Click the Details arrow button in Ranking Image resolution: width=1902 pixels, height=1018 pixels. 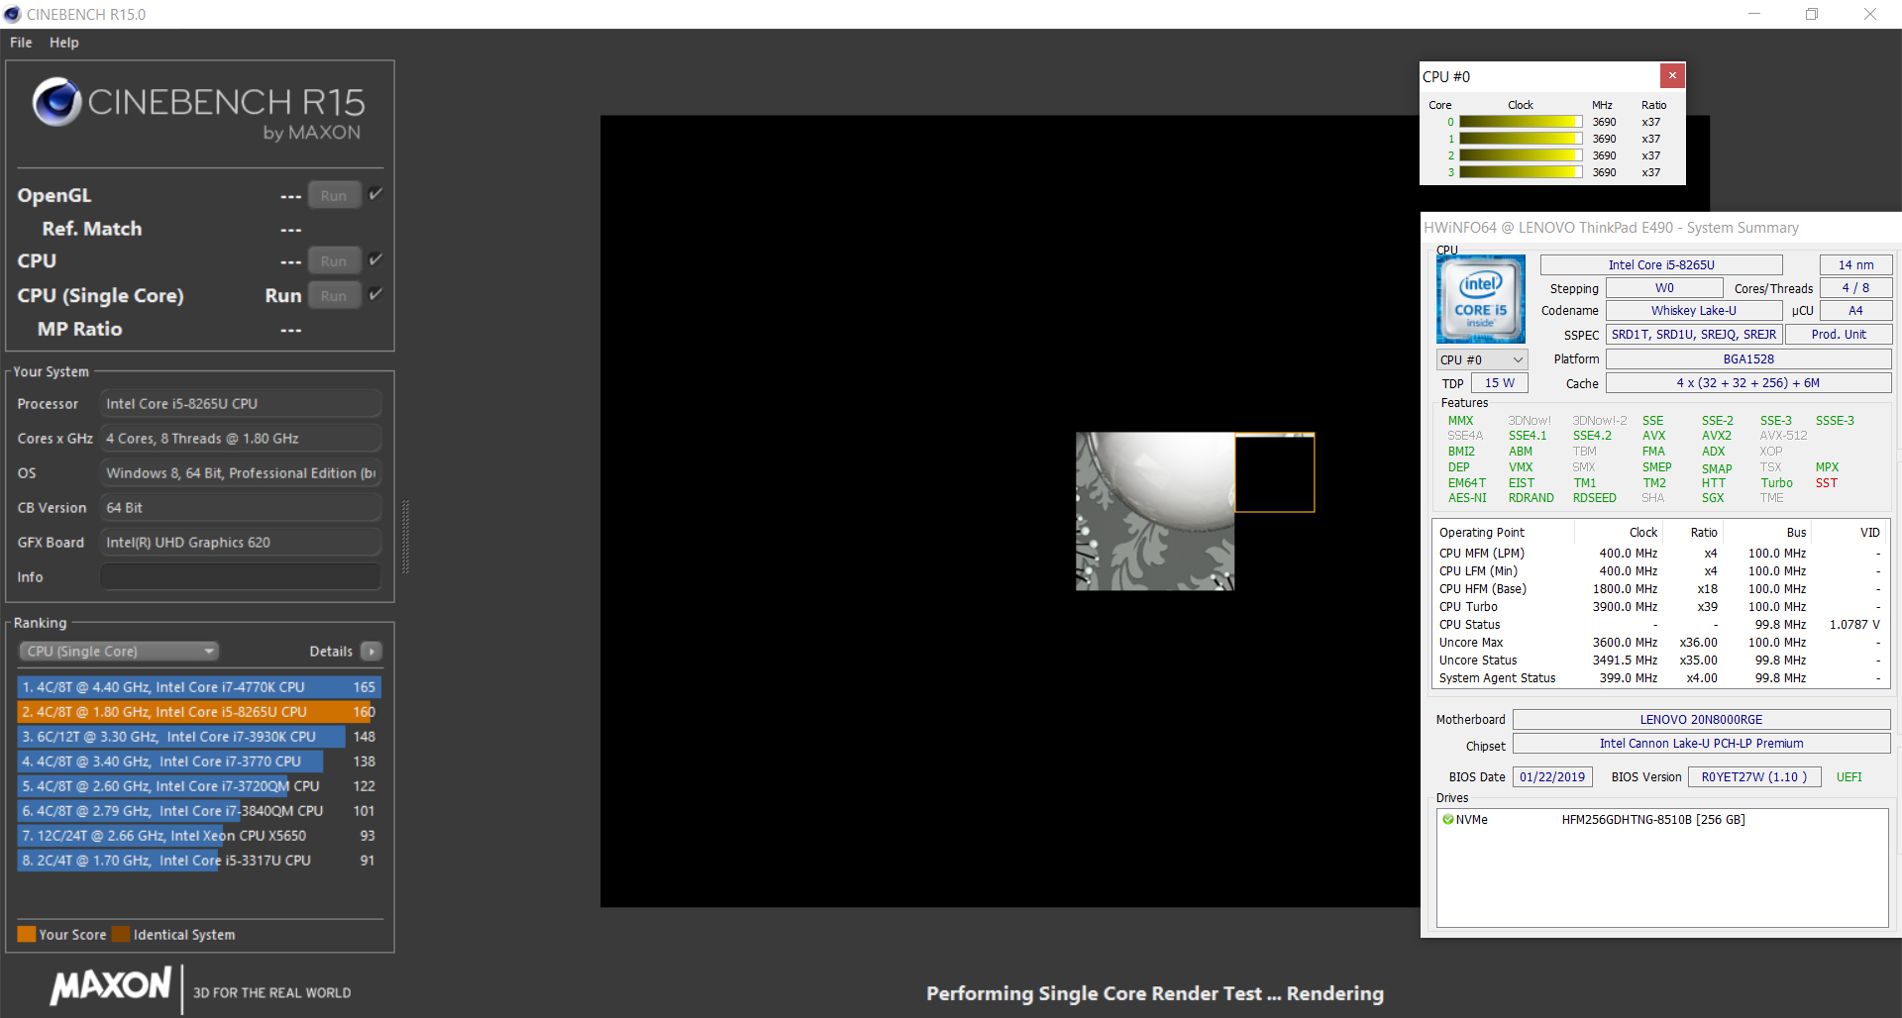tap(371, 652)
